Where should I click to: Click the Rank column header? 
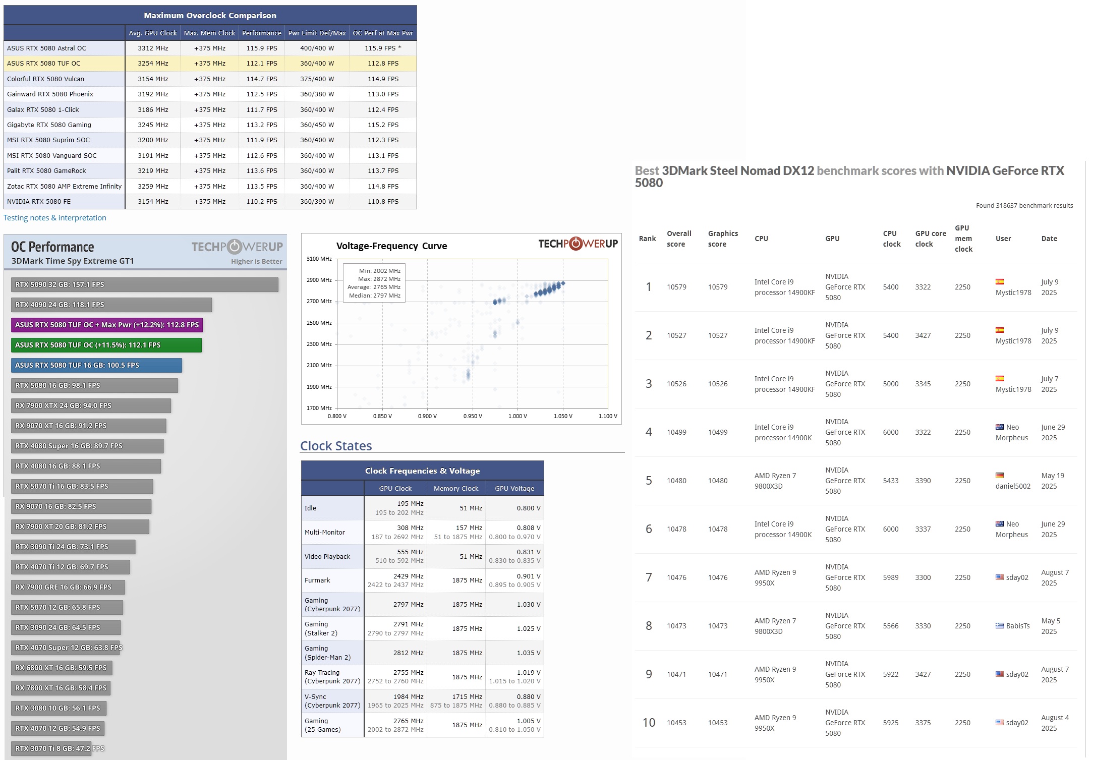[x=647, y=239]
